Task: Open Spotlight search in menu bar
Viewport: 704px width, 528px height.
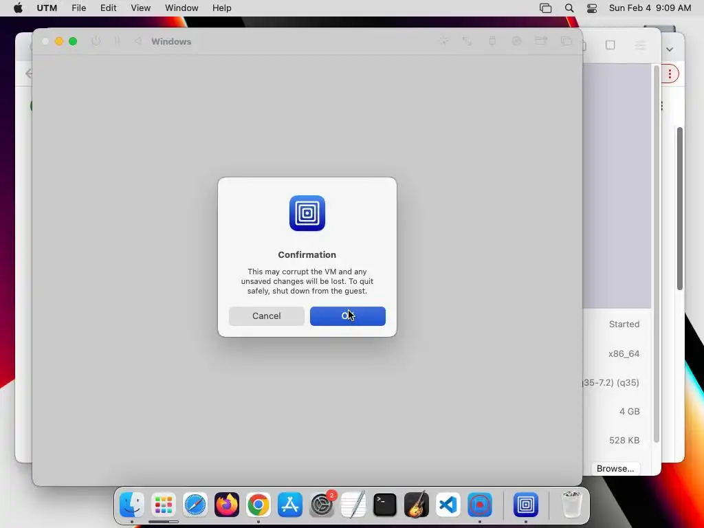Action: point(569,8)
